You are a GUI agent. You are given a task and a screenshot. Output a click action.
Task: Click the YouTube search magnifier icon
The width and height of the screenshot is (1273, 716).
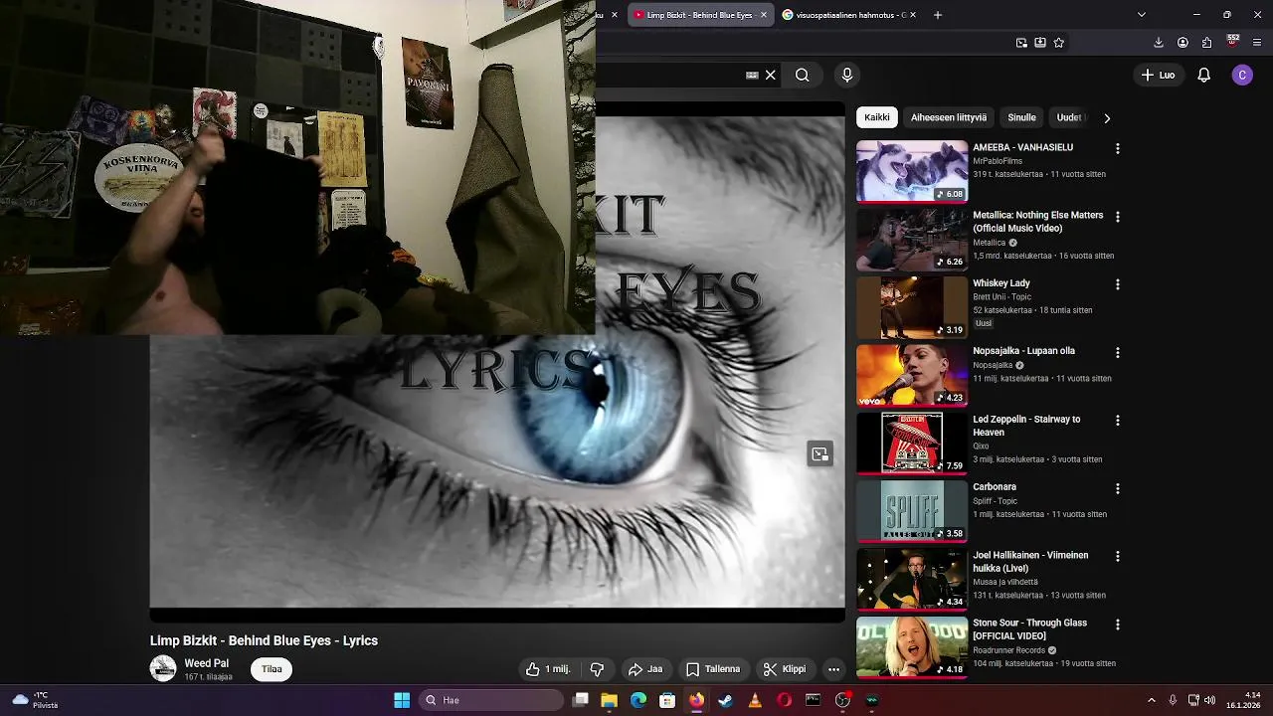(802, 75)
